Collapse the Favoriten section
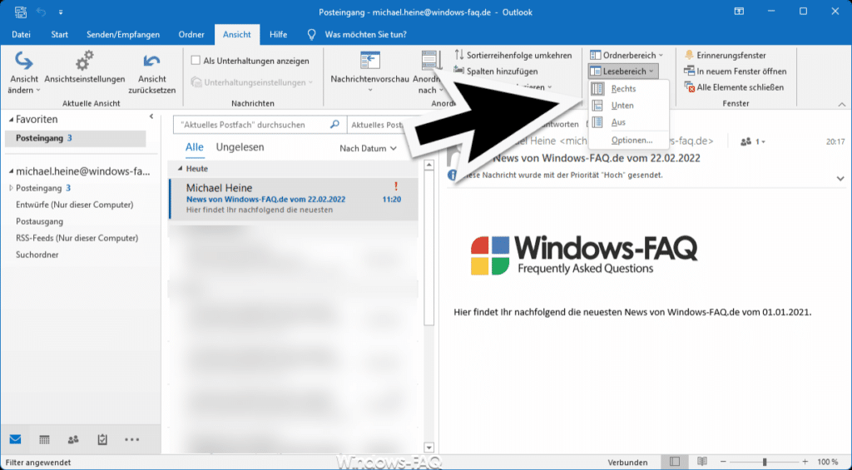 pyautogui.click(x=12, y=120)
